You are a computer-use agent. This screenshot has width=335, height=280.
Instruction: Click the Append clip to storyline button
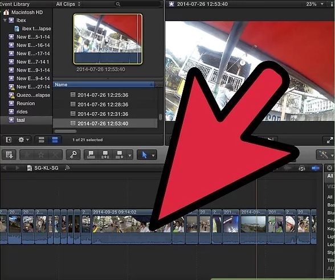coord(119,155)
